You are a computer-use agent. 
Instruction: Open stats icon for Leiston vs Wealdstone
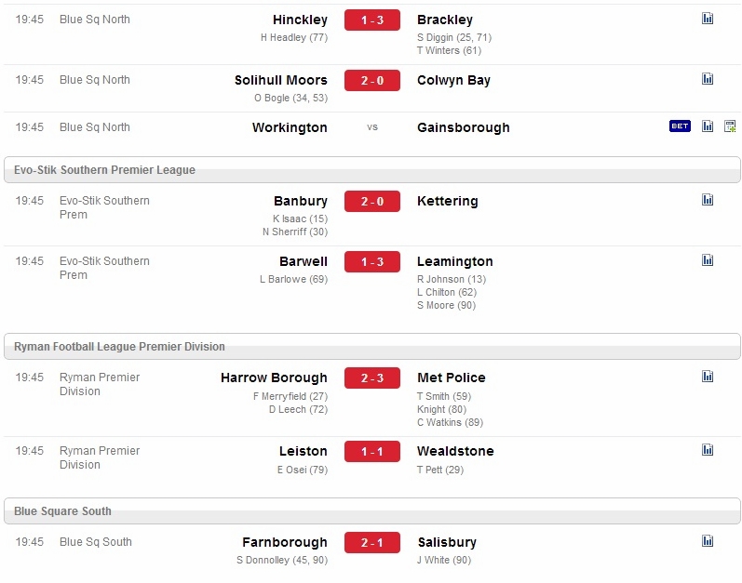pyautogui.click(x=708, y=450)
